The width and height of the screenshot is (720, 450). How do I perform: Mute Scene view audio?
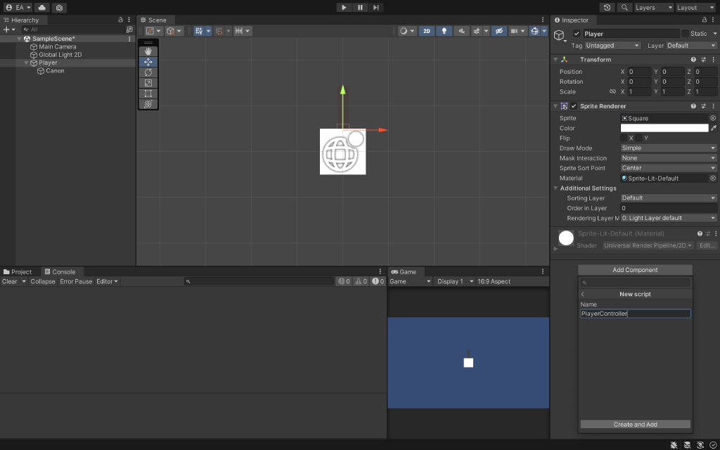tap(462, 31)
